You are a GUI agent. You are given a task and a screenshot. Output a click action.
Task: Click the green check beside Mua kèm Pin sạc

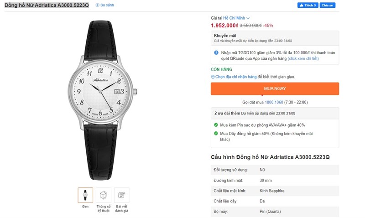click(x=216, y=125)
